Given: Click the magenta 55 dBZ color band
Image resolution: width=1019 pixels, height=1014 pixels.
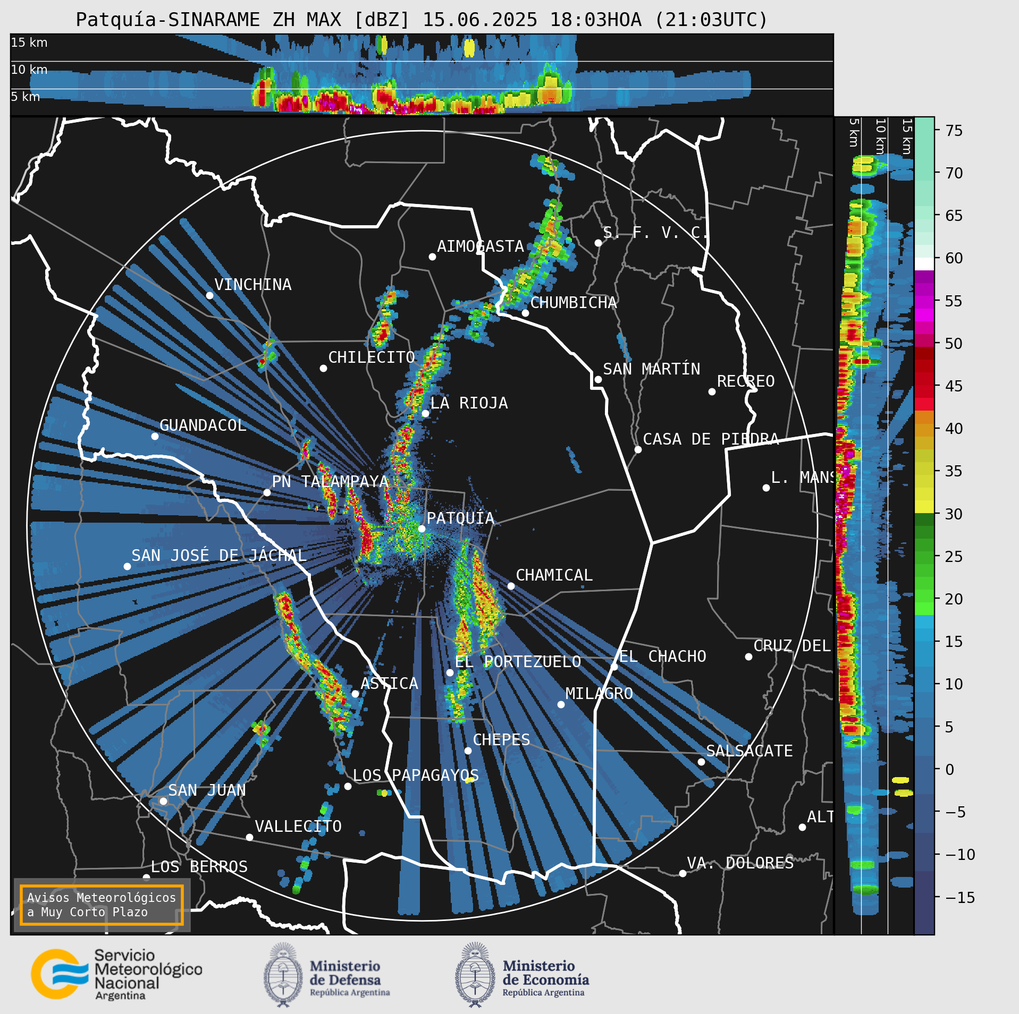Looking at the screenshot, I should click(924, 301).
